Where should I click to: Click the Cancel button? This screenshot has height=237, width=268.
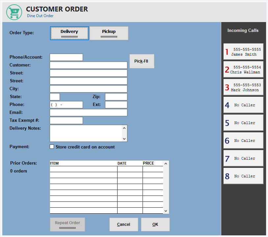point(124,224)
